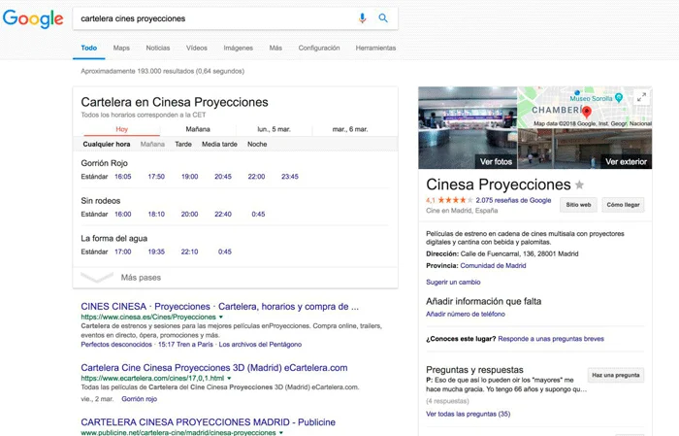Click La forma del agua title
The image size is (679, 436).
114,238
